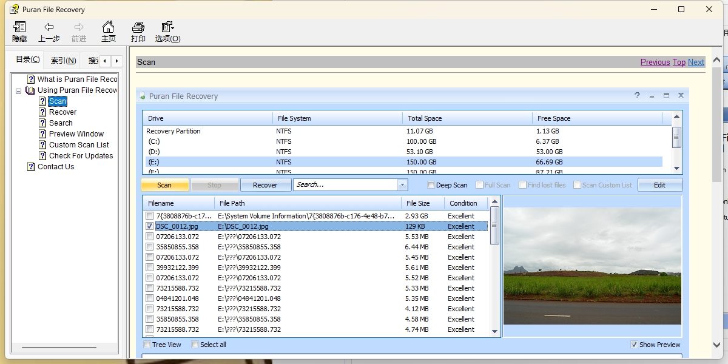Click the tab strip right scroll arrow
Viewport: 728px width, 364px height.
tap(117, 61)
